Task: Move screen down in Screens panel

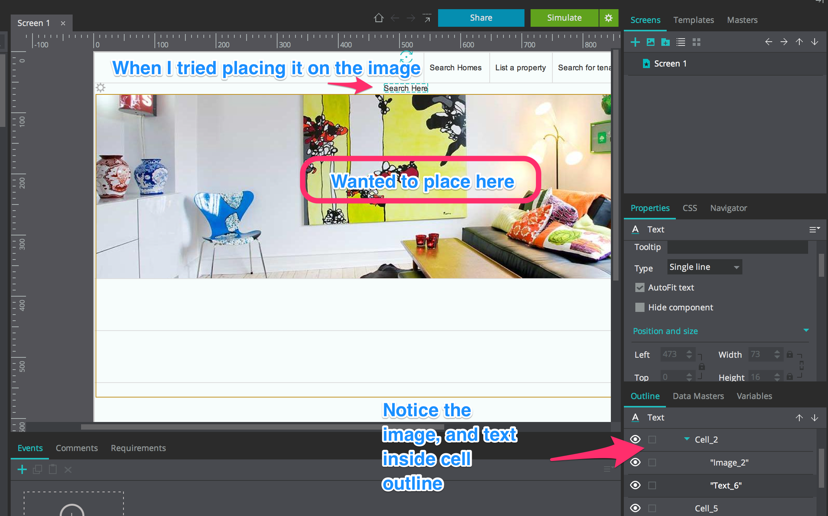Action: click(815, 42)
